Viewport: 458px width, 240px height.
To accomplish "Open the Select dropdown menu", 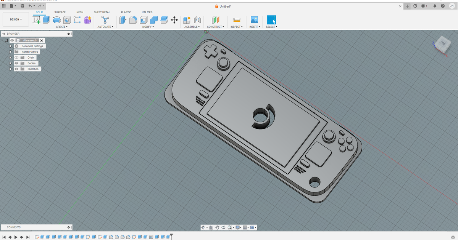I will [x=271, y=27].
